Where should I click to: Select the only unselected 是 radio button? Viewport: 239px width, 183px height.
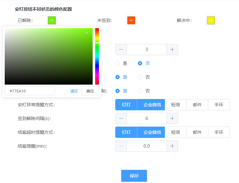(x=117, y=63)
